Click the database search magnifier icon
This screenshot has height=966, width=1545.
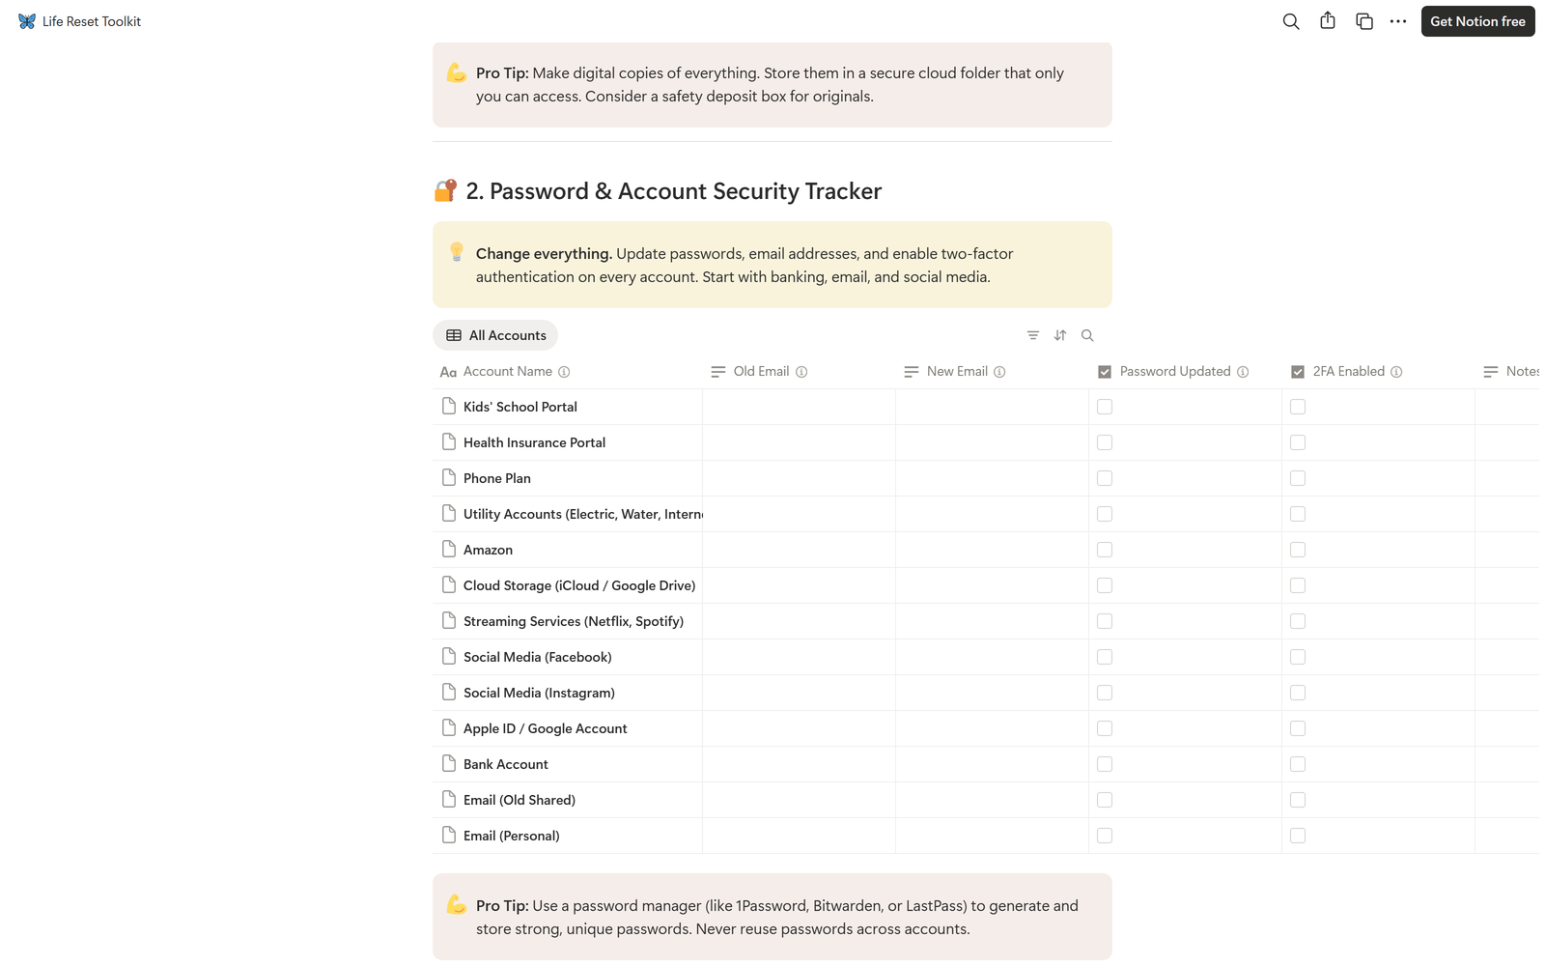point(1087,335)
